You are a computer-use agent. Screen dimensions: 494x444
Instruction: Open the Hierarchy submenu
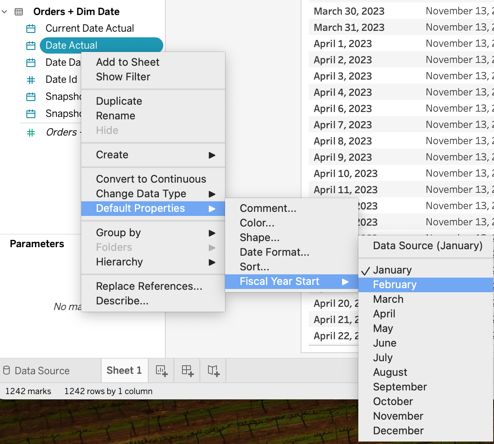(x=153, y=262)
